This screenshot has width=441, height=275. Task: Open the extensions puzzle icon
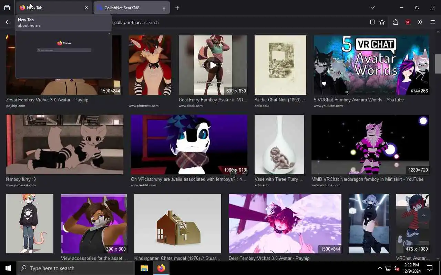396,22
